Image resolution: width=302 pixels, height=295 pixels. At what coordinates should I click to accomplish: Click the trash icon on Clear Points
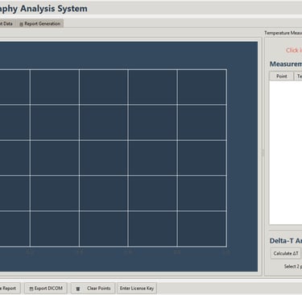(x=78, y=289)
